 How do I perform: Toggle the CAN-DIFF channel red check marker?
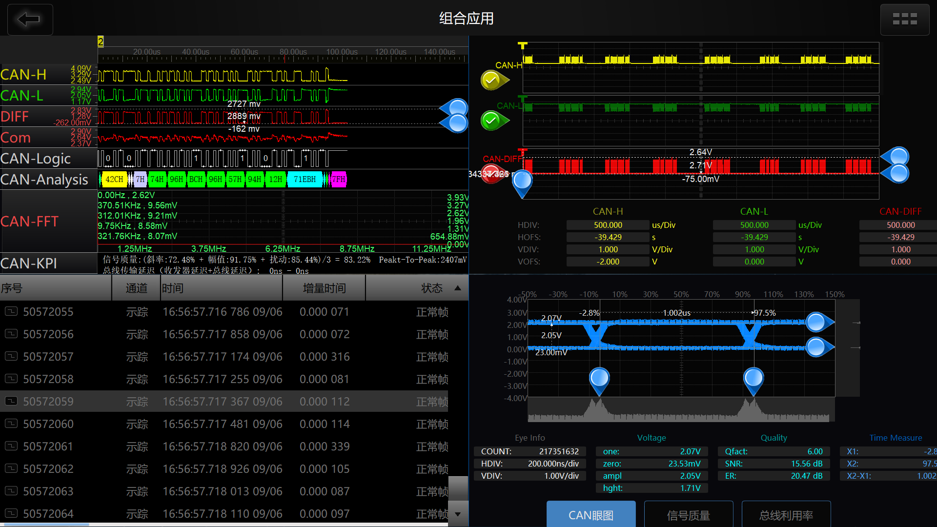click(x=493, y=174)
